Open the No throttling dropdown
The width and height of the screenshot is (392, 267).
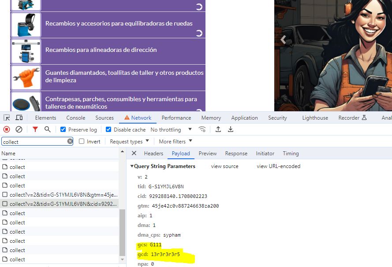click(171, 130)
